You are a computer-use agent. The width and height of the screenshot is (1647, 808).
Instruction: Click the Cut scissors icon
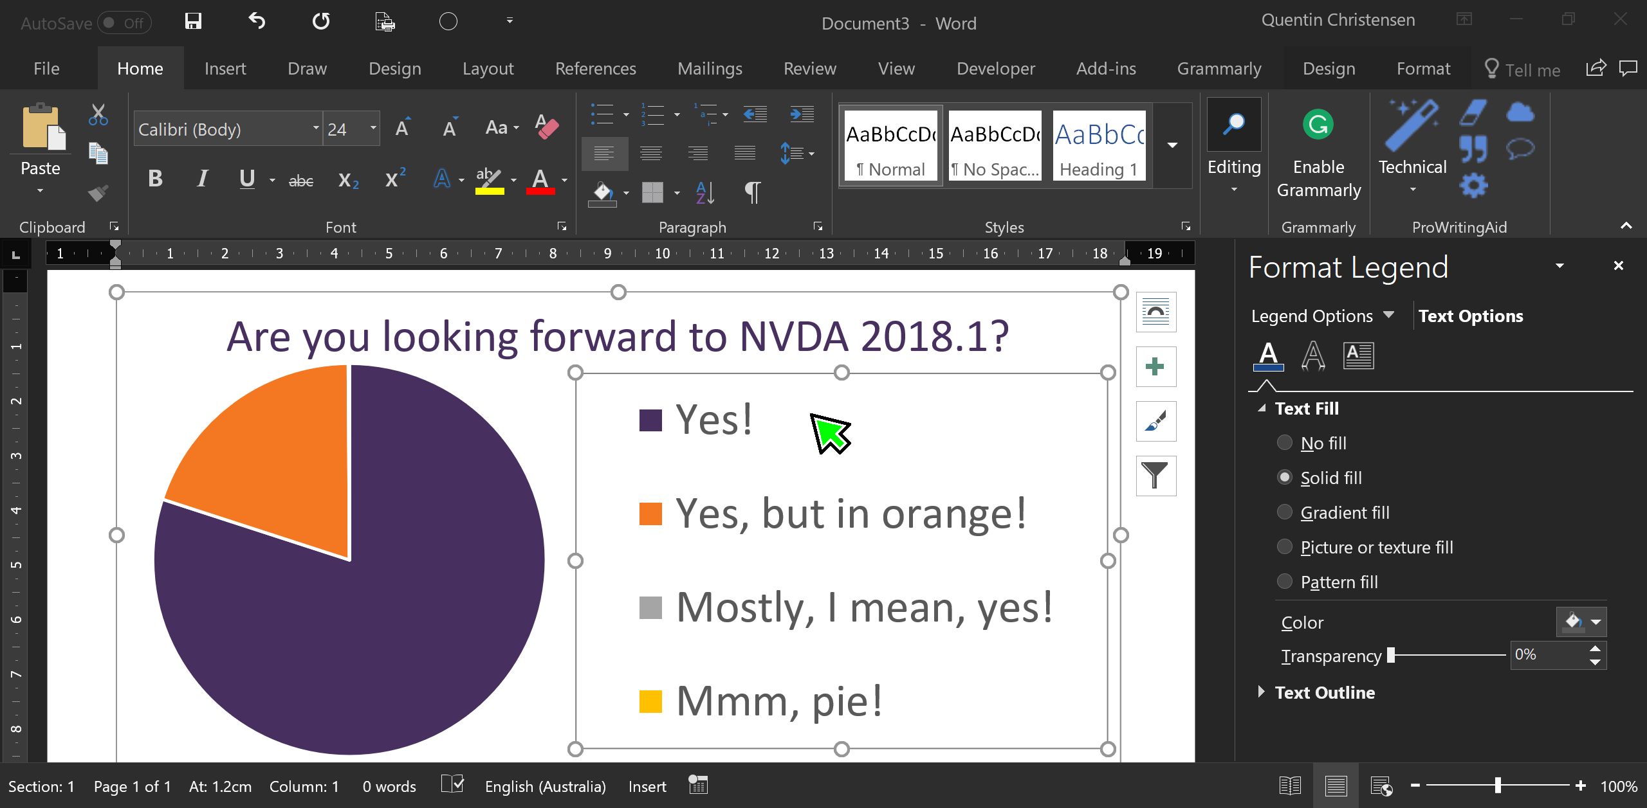(98, 115)
